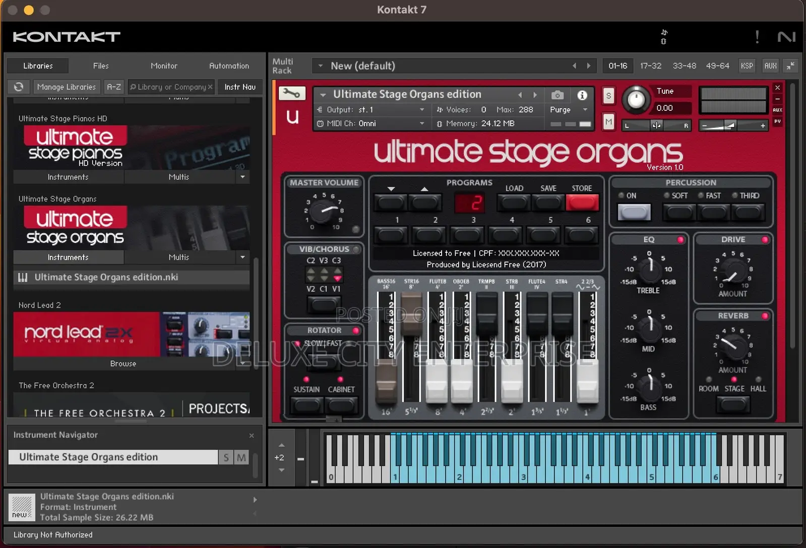Enable Percussion THIRD button
Screen dimensions: 806x548
point(748,212)
